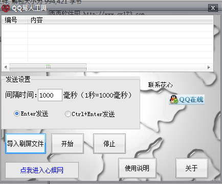The image size is (222, 184).
Task: Start sending with the 开始 button
Action: click(x=68, y=144)
